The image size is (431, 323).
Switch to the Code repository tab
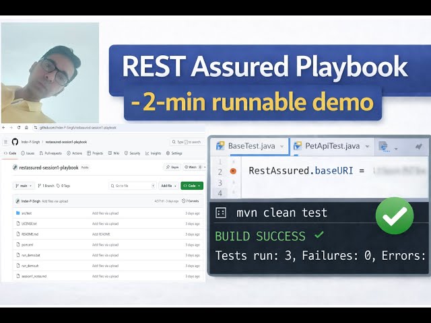pos(10,153)
